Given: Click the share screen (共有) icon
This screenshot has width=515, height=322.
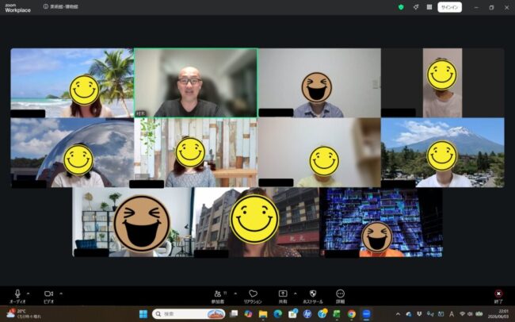Looking at the screenshot, I should (283, 296).
